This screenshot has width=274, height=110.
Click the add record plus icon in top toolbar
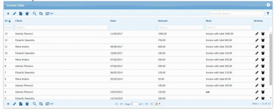coord(8,13)
